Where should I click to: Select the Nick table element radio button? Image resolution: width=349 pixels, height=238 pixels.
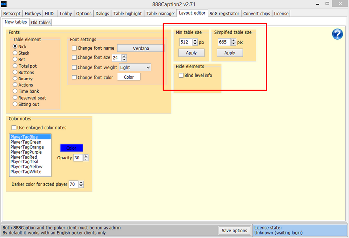coord(15,46)
